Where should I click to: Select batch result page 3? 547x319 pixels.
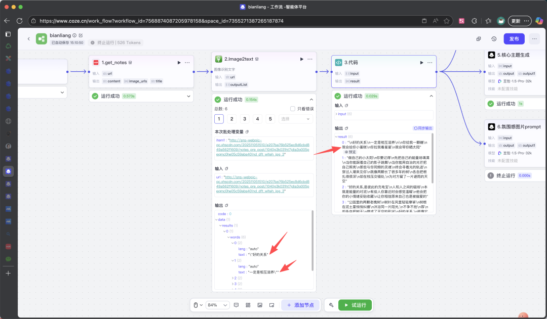tap(245, 119)
